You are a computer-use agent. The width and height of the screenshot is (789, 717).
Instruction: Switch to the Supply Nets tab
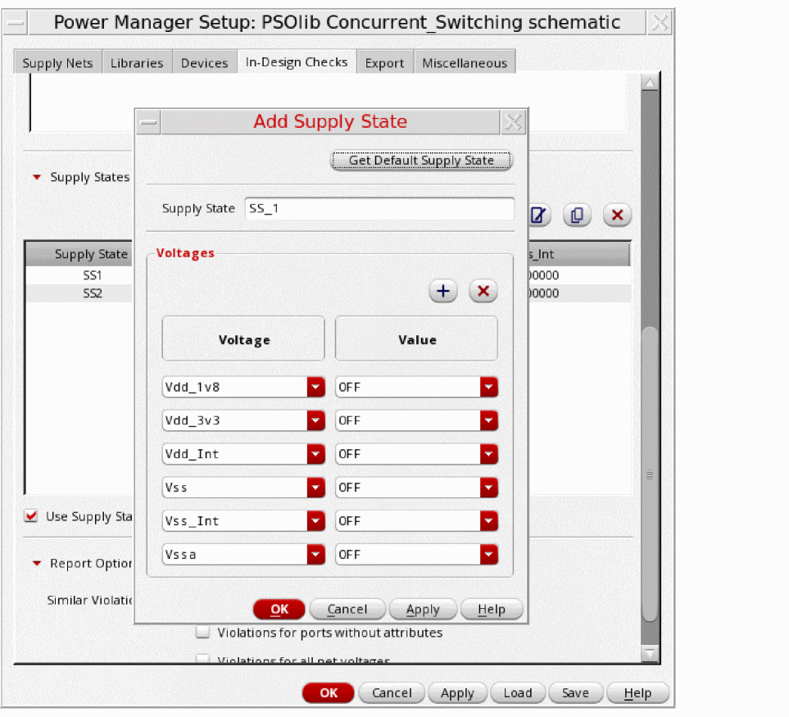coord(57,63)
